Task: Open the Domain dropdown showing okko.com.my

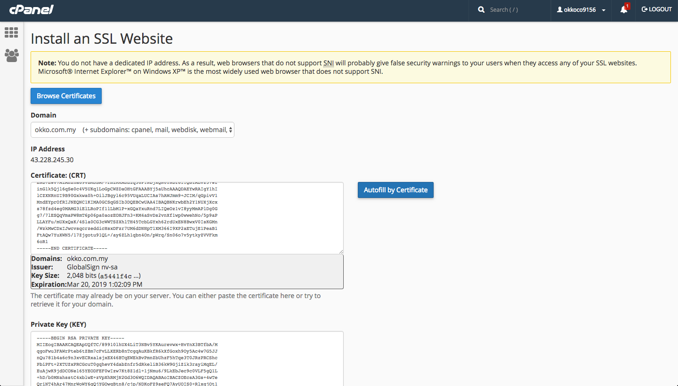Action: point(132,130)
